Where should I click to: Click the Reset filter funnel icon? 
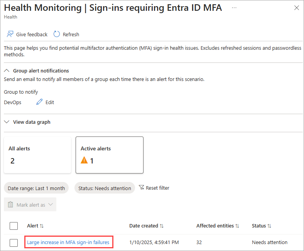[x=141, y=188]
